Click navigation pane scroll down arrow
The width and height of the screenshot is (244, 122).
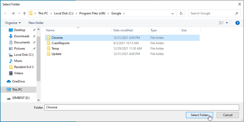(x=39, y=100)
